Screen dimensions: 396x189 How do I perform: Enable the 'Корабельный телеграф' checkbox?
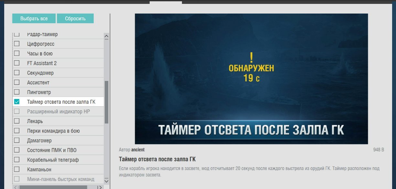[17, 160]
